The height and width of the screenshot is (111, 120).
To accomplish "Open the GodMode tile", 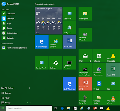I will (x=70, y=14).
